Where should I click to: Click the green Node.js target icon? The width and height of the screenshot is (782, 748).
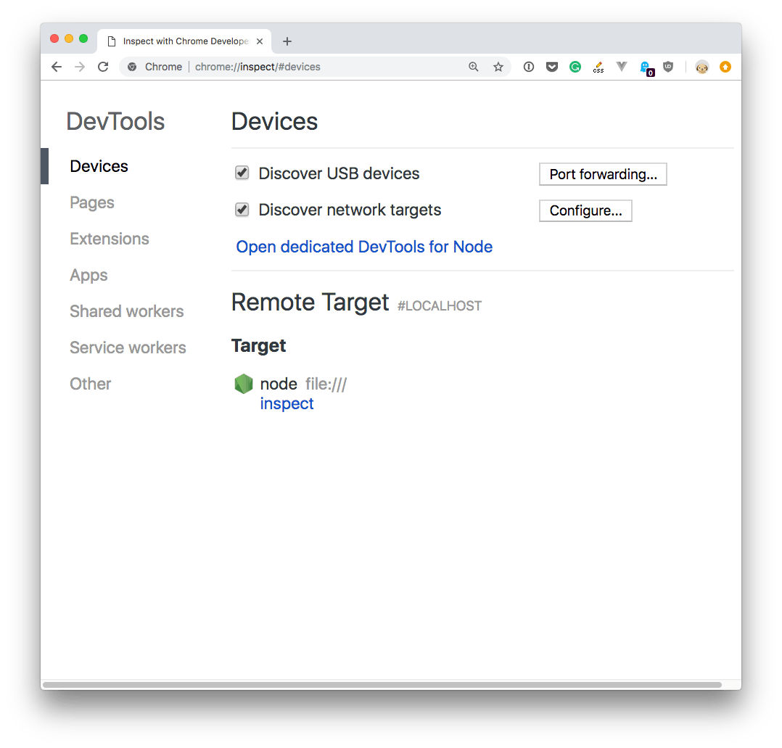tap(244, 383)
